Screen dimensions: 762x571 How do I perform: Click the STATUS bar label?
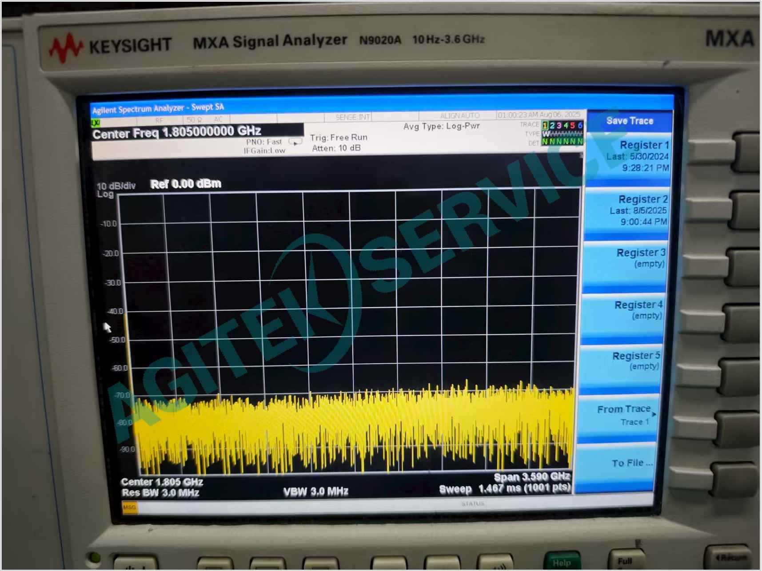(473, 504)
